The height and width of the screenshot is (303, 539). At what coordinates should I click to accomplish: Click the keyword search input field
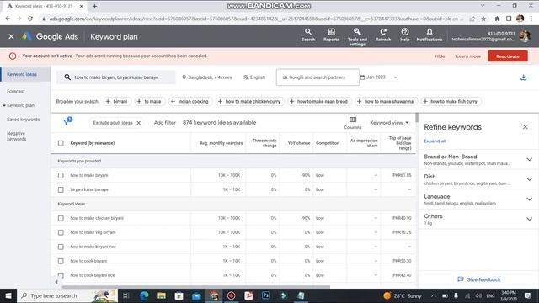(116, 77)
